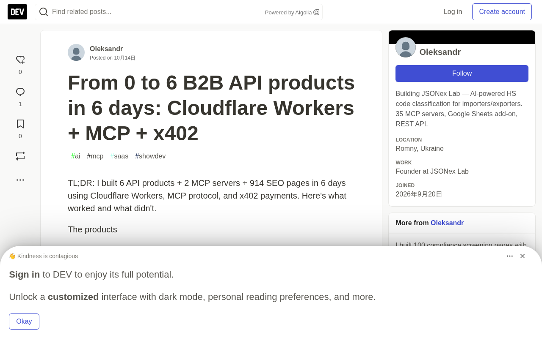The image size is (542, 338).
Task: Boost the post with the repost icon
Action: click(20, 156)
